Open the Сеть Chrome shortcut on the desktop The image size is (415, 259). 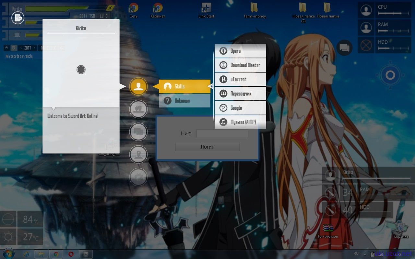click(133, 10)
